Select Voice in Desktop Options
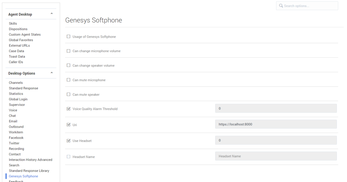Image resolution: width=347 pixels, height=182 pixels. 13,110
